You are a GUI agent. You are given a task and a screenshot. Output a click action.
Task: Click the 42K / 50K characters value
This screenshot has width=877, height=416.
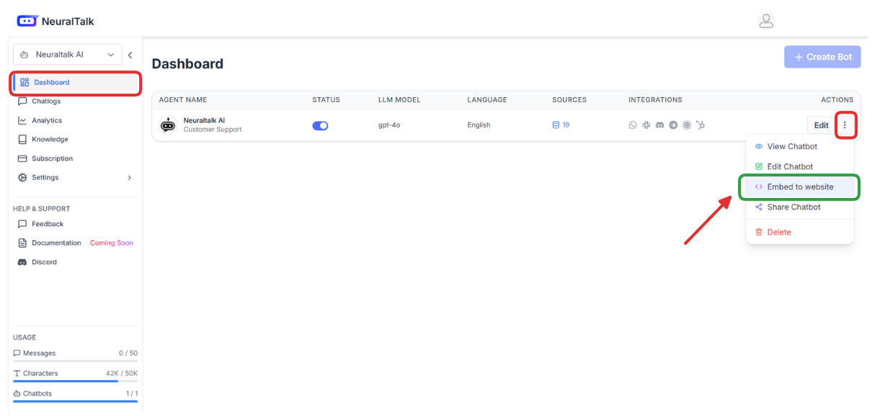(122, 374)
